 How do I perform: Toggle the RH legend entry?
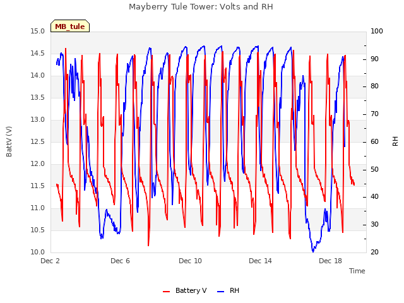point(229,290)
